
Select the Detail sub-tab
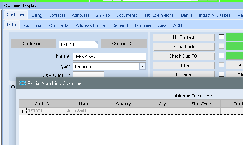(x=12, y=25)
